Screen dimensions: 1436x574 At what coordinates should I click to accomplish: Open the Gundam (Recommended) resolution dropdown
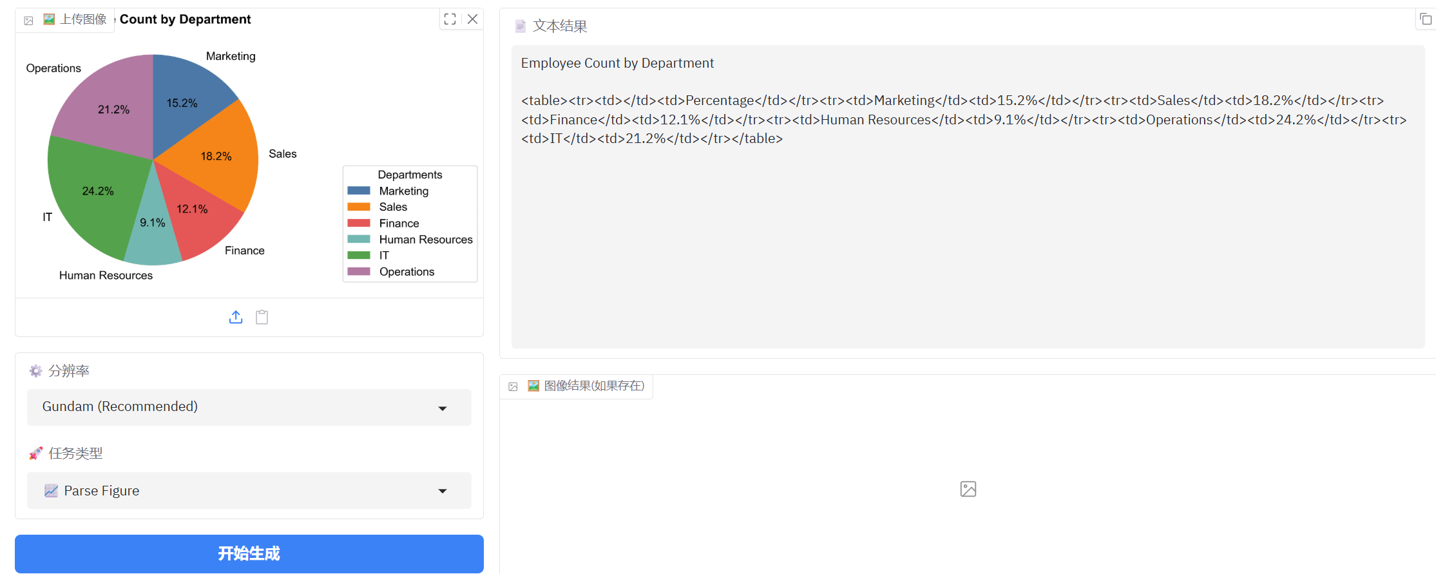[249, 407]
